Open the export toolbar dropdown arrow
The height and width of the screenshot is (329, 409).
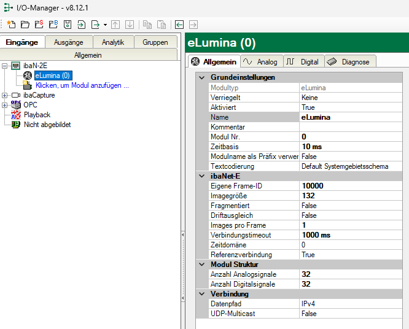point(105,25)
